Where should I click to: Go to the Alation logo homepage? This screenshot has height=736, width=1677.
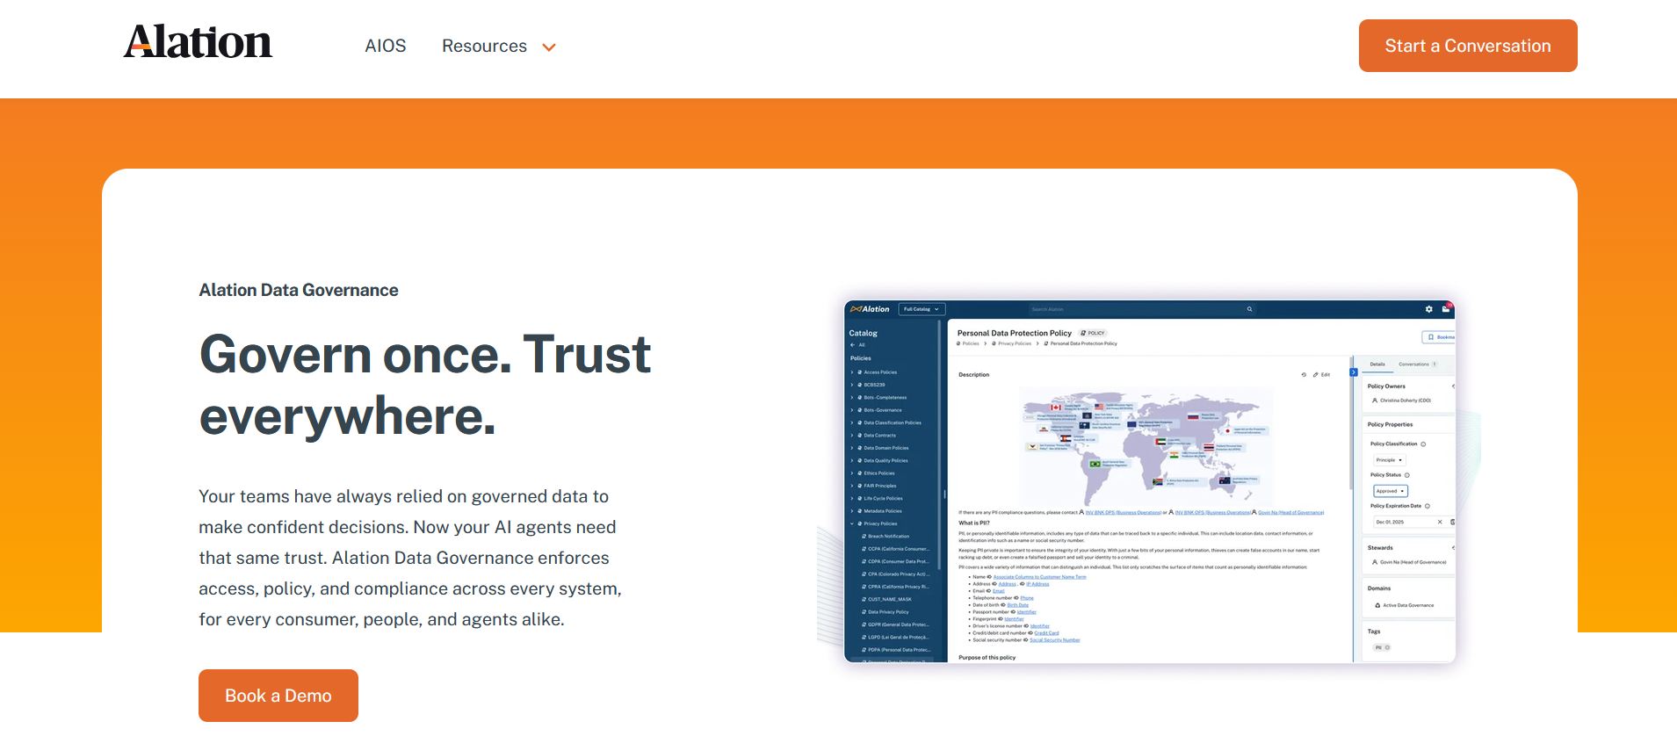coord(198,42)
